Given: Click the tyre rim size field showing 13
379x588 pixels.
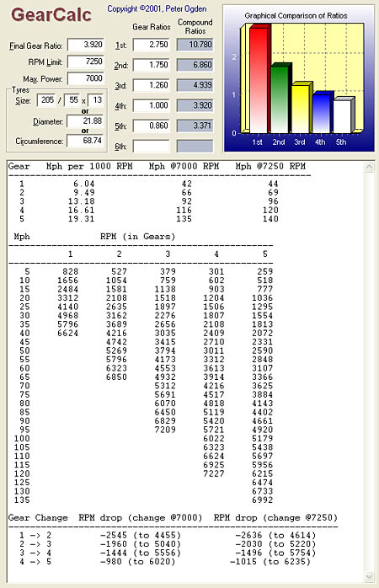Looking at the screenshot, I should (x=96, y=100).
